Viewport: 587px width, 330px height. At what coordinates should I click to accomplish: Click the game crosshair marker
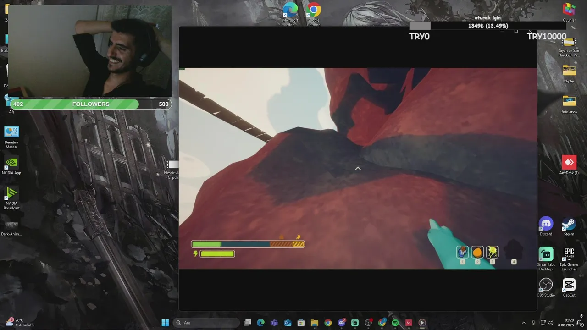click(x=358, y=169)
